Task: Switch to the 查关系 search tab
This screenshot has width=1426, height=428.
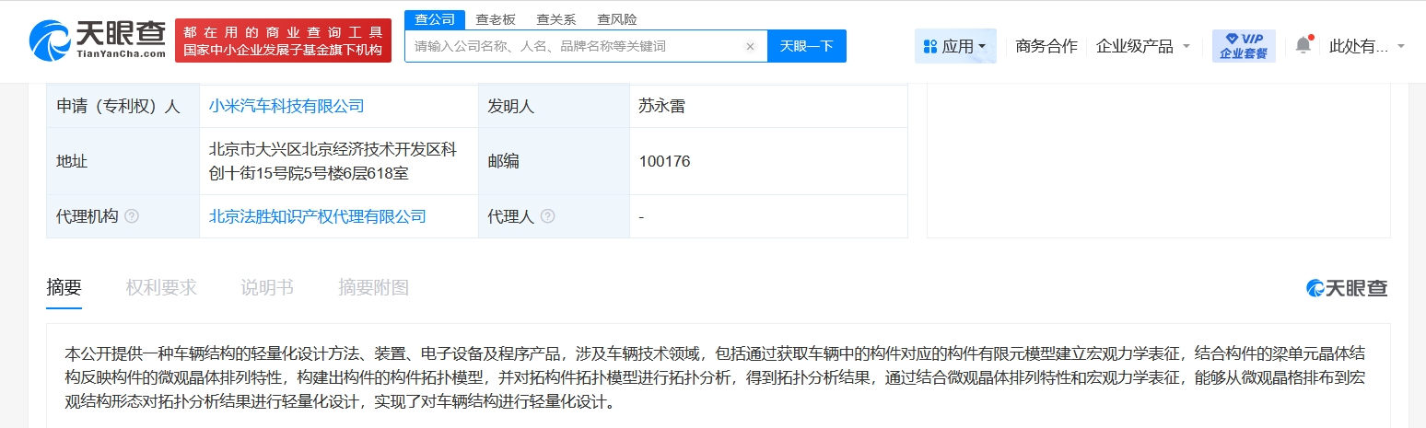Action: (556, 19)
